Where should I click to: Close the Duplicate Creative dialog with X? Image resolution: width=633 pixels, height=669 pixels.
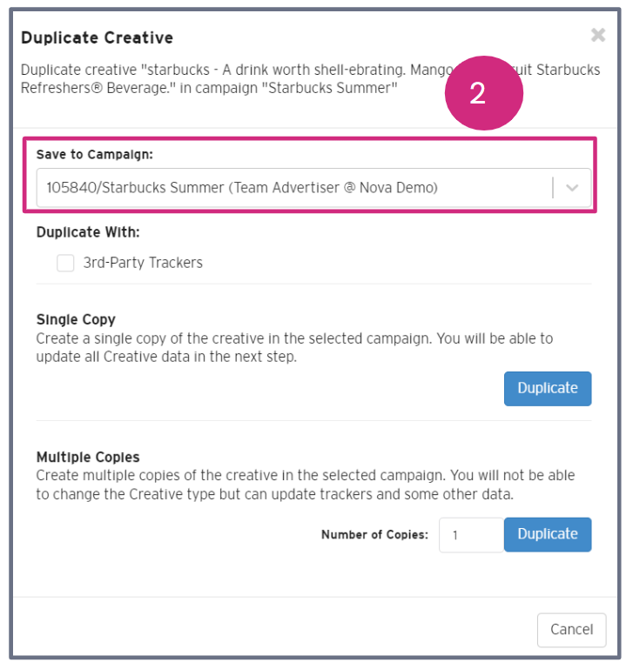[598, 36]
